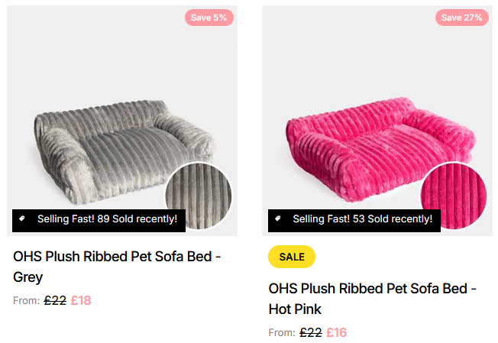Click the hot pink fabric swatch circle
Image resolution: width=498 pixels, height=343 pixels.
454,196
